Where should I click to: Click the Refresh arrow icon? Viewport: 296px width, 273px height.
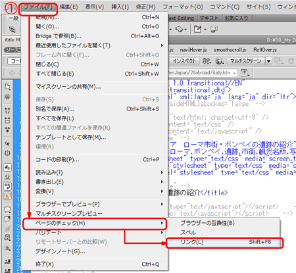[291, 61]
